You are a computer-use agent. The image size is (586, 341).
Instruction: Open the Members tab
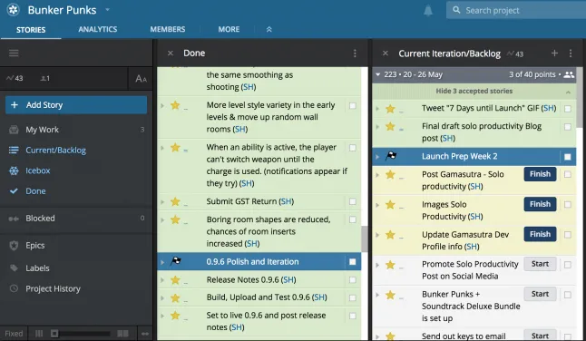168,29
